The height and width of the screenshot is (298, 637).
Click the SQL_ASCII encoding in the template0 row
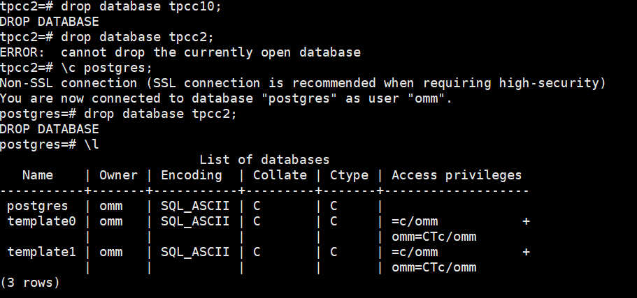click(x=195, y=221)
